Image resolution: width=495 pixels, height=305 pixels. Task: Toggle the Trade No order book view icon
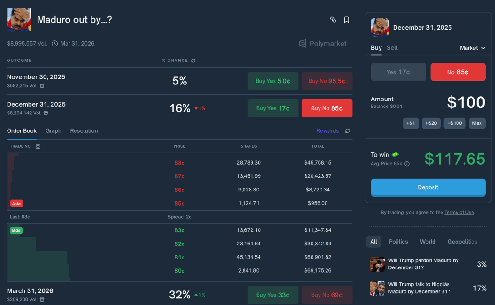click(38, 146)
